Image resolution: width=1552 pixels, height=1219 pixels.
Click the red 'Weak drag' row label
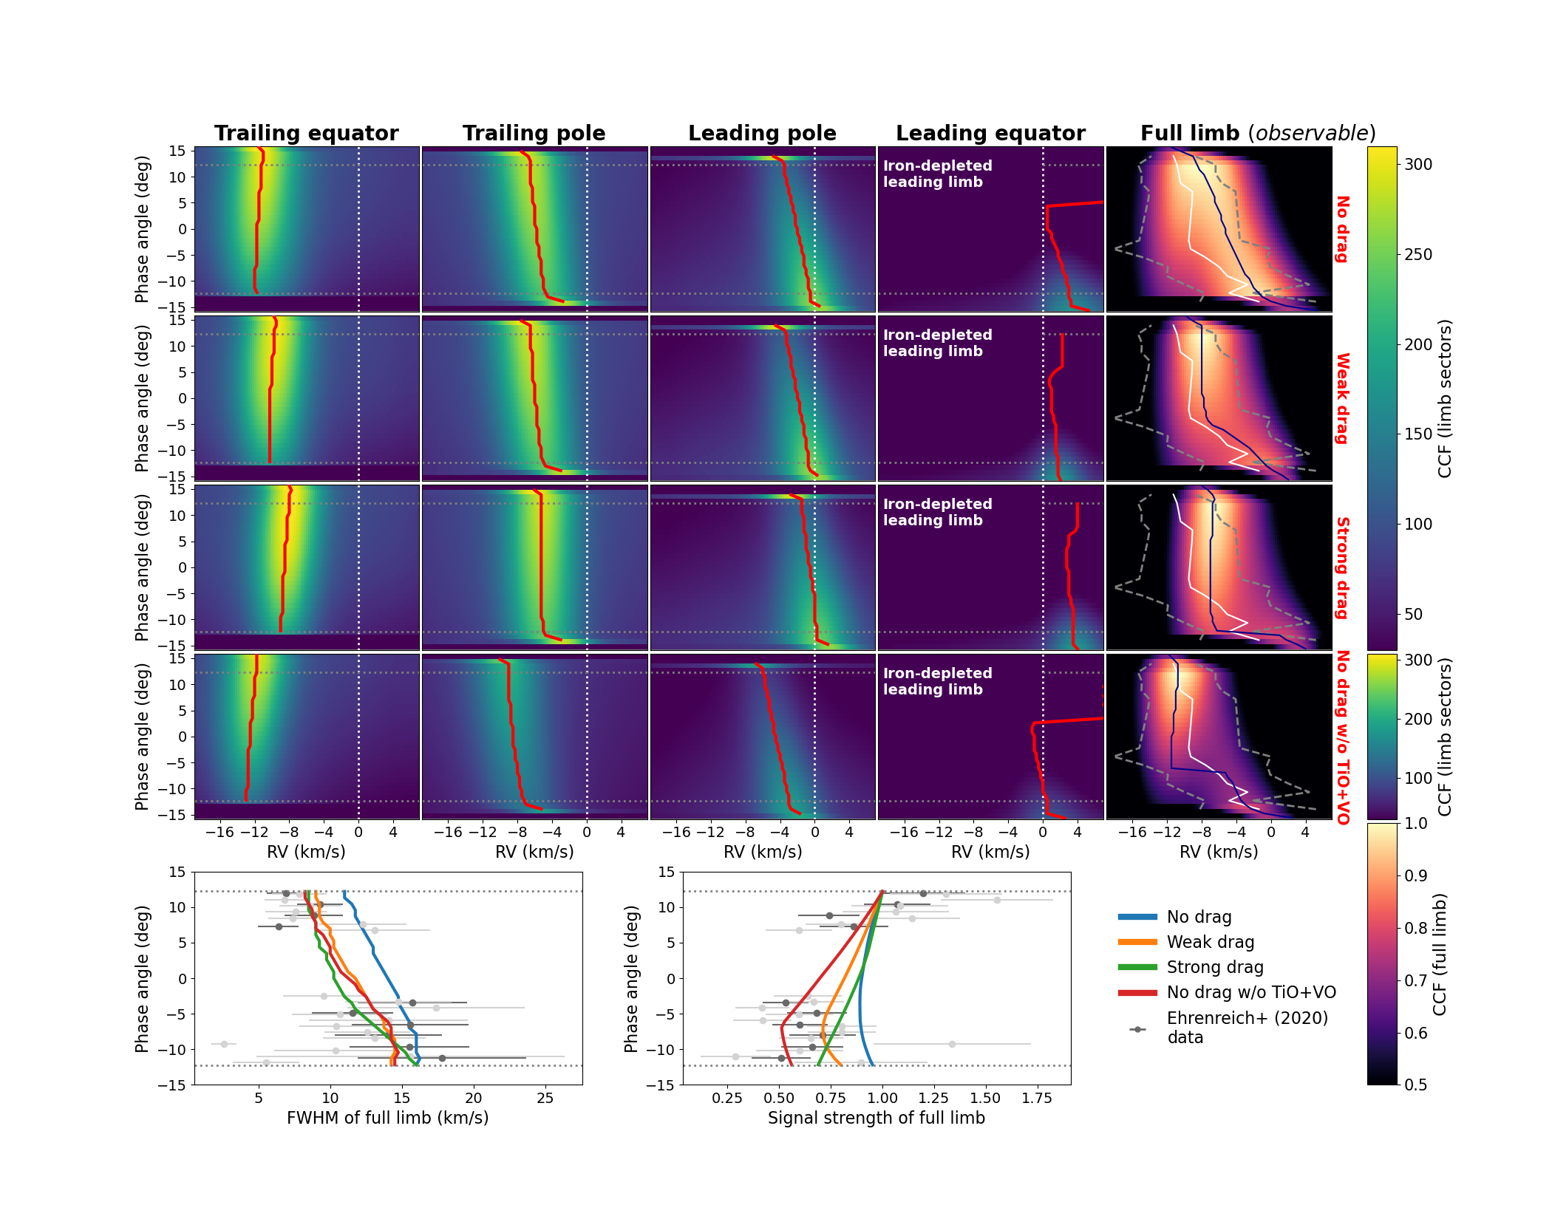click(1343, 397)
